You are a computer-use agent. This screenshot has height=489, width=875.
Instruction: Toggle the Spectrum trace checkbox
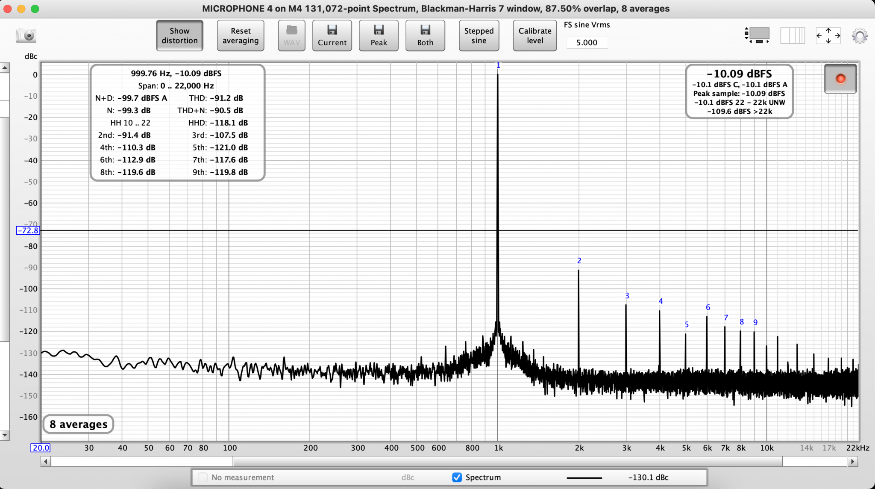click(x=457, y=477)
